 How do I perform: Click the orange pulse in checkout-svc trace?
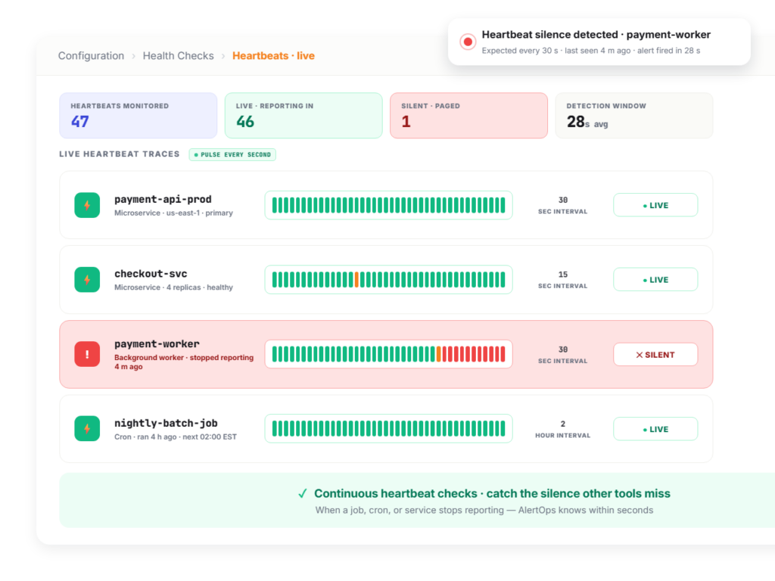[357, 280]
